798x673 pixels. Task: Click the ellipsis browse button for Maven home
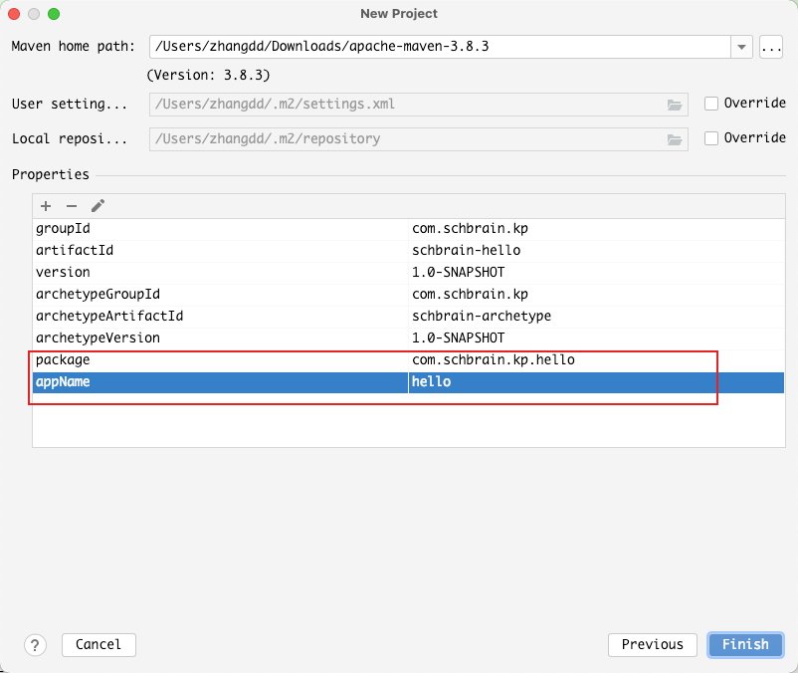click(771, 47)
